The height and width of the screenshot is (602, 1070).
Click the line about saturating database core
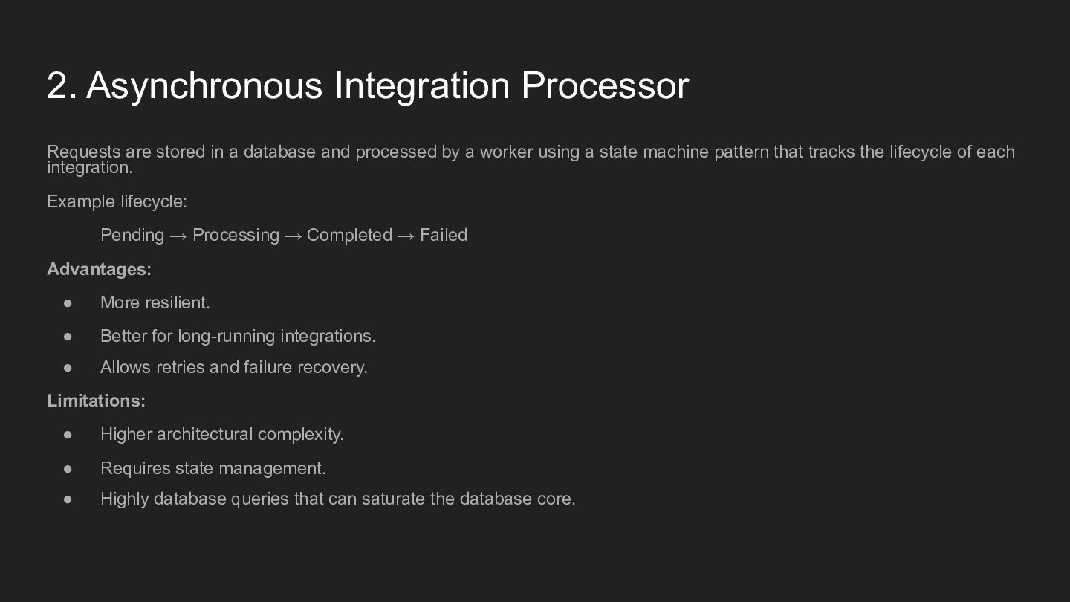click(x=338, y=499)
